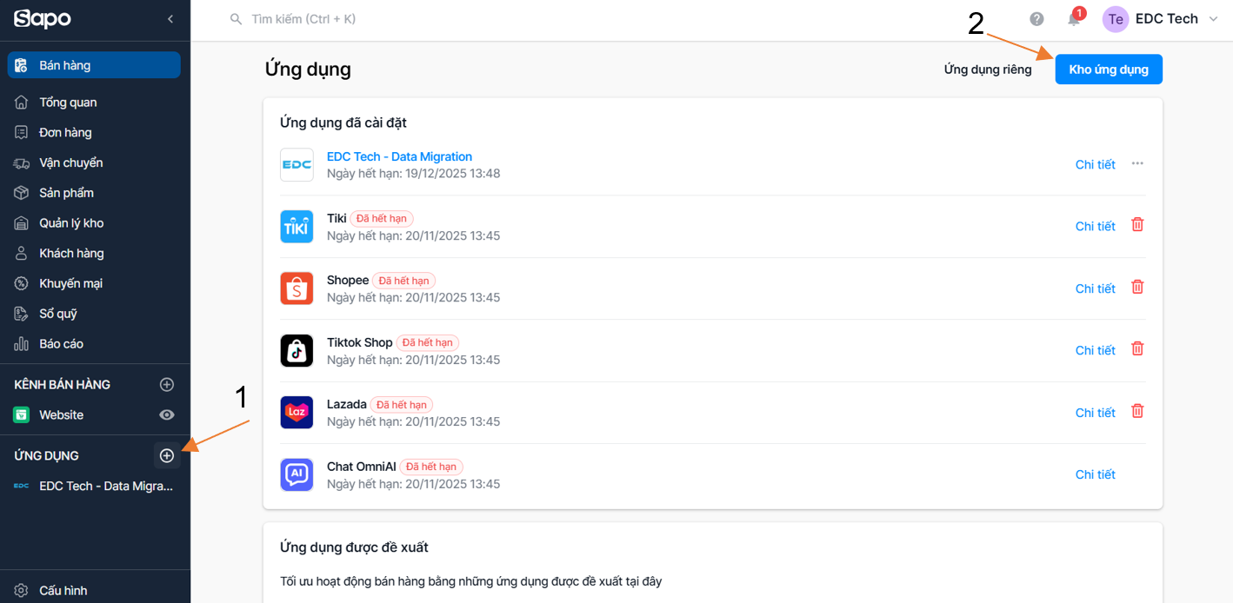Add an app via Ứng dụng plus icon
Viewport: 1233px width, 603px height.
click(x=167, y=456)
